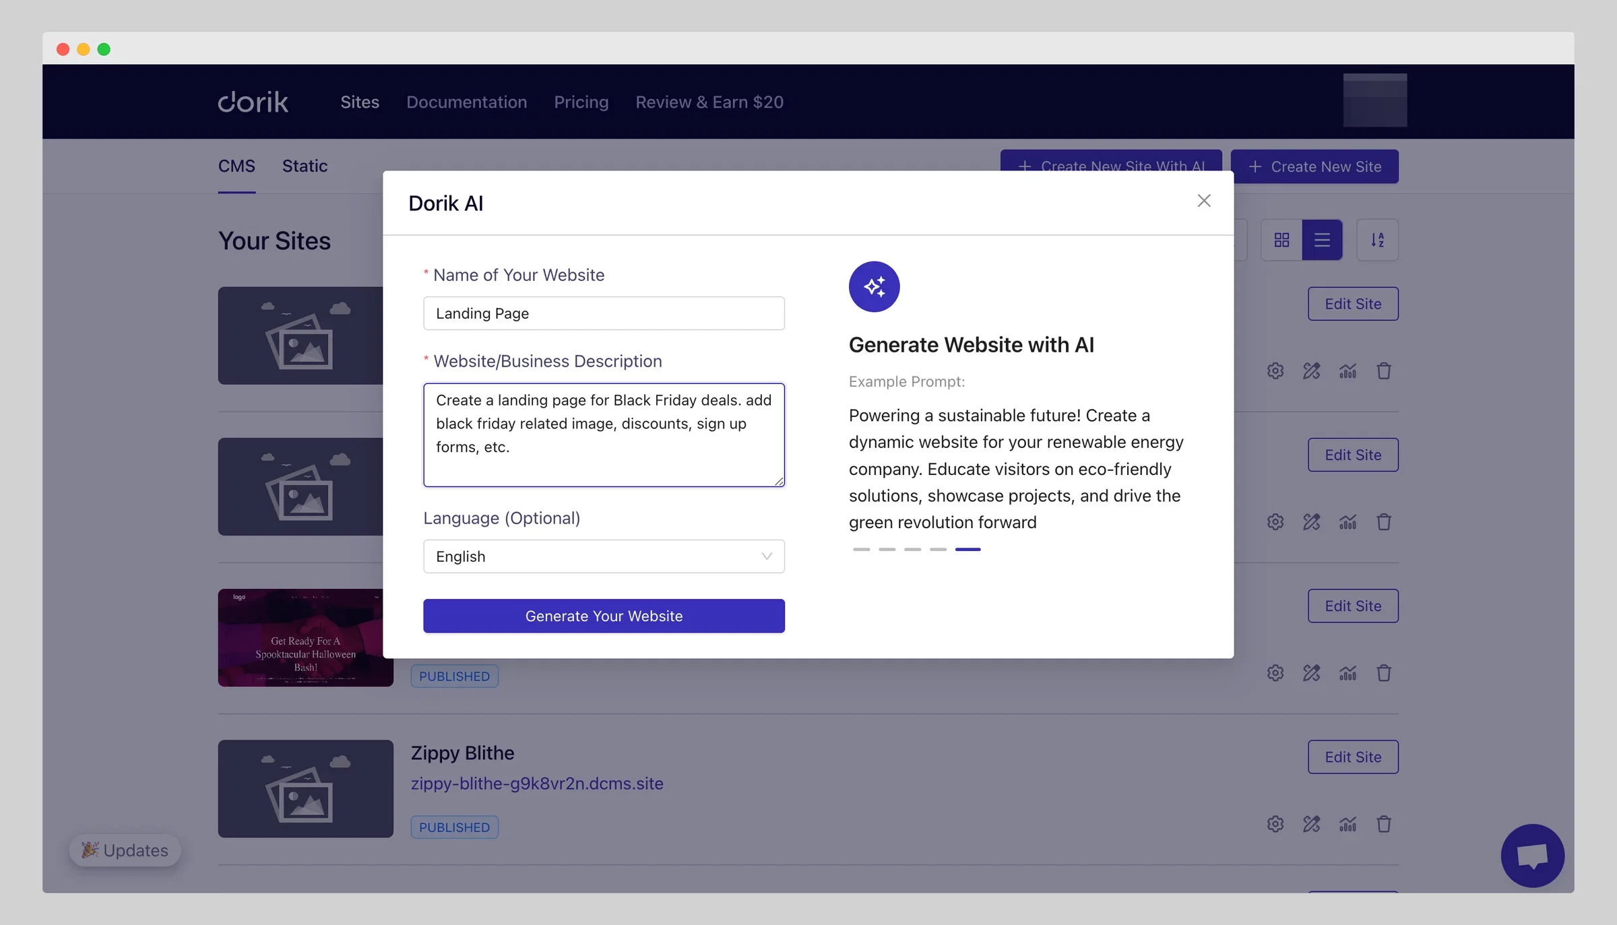The width and height of the screenshot is (1617, 925).
Task: Click the Zippy Blithe site title
Action: click(462, 753)
